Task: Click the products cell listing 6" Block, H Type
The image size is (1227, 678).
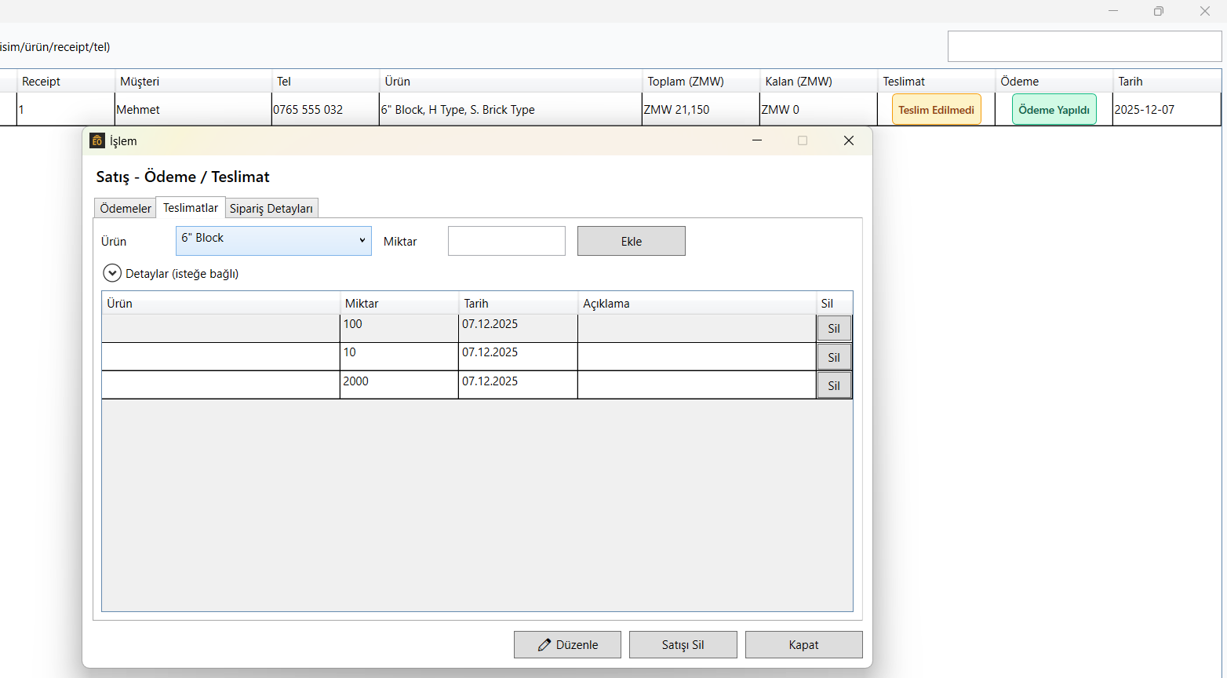Action: (511, 109)
